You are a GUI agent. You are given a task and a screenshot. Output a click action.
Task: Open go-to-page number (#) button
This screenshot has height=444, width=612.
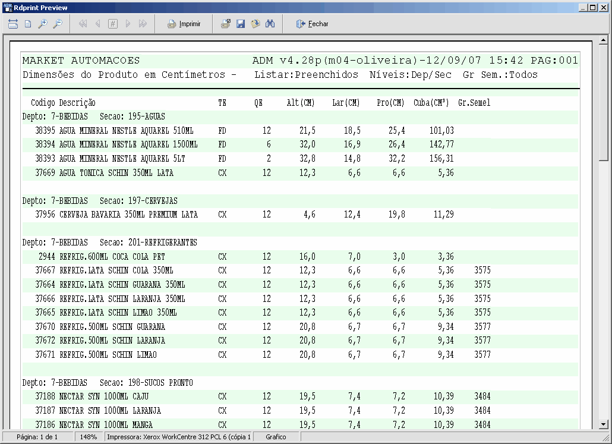coord(113,24)
